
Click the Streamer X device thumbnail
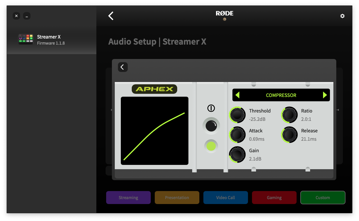click(x=26, y=39)
